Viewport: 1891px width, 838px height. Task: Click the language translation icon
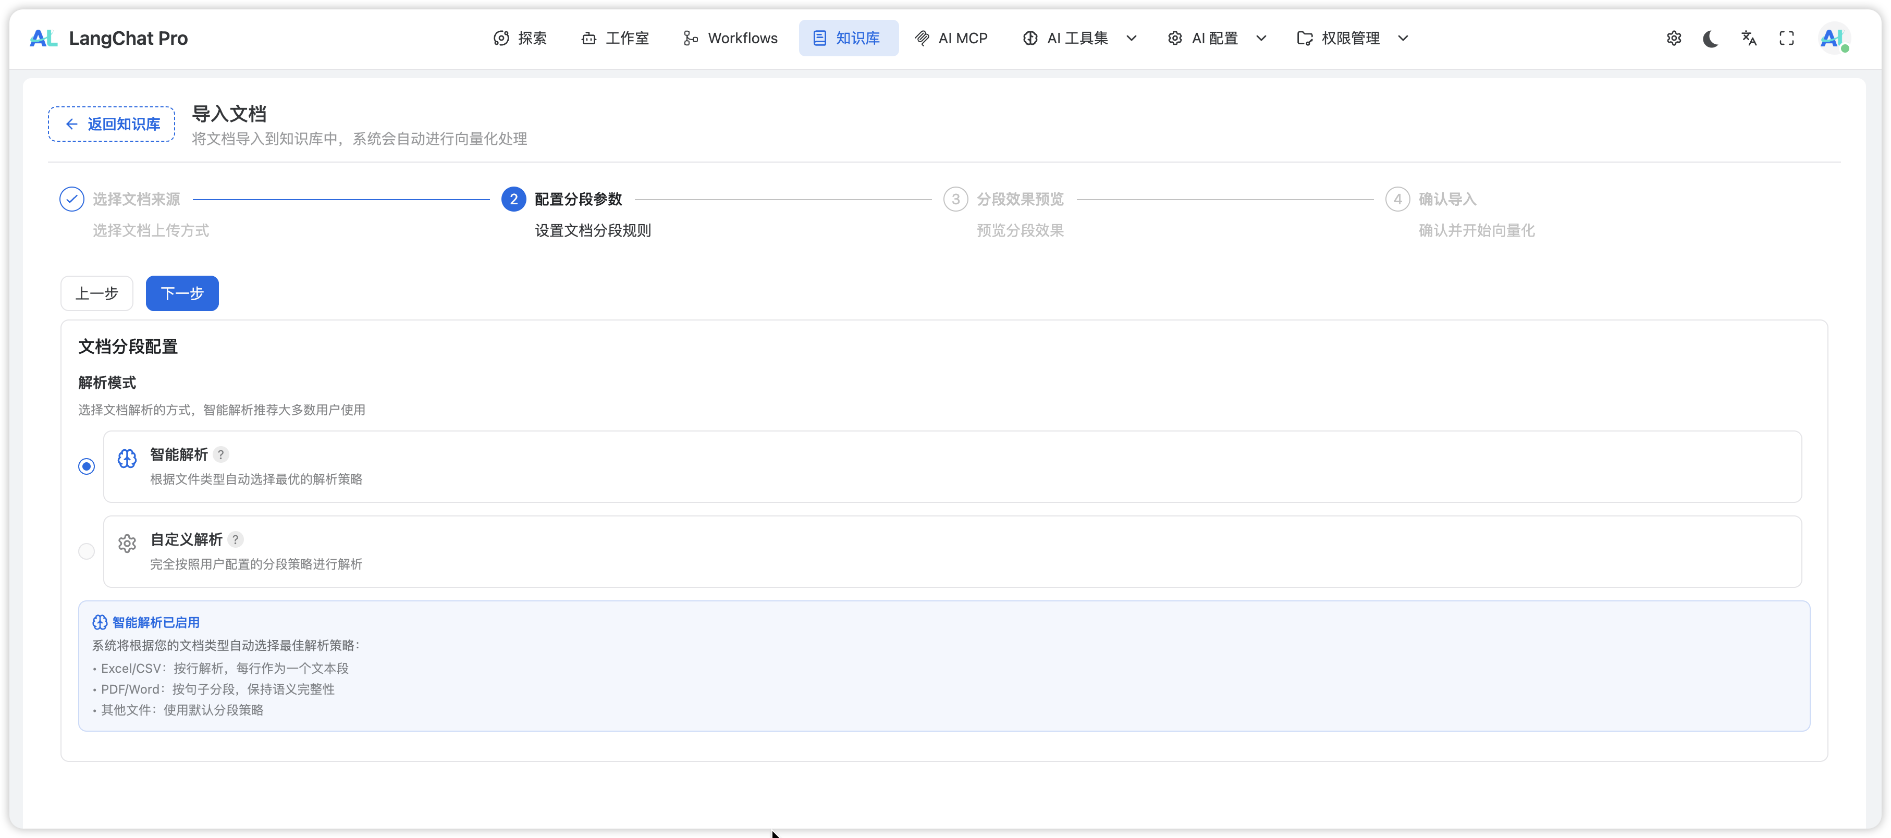[x=1749, y=38]
